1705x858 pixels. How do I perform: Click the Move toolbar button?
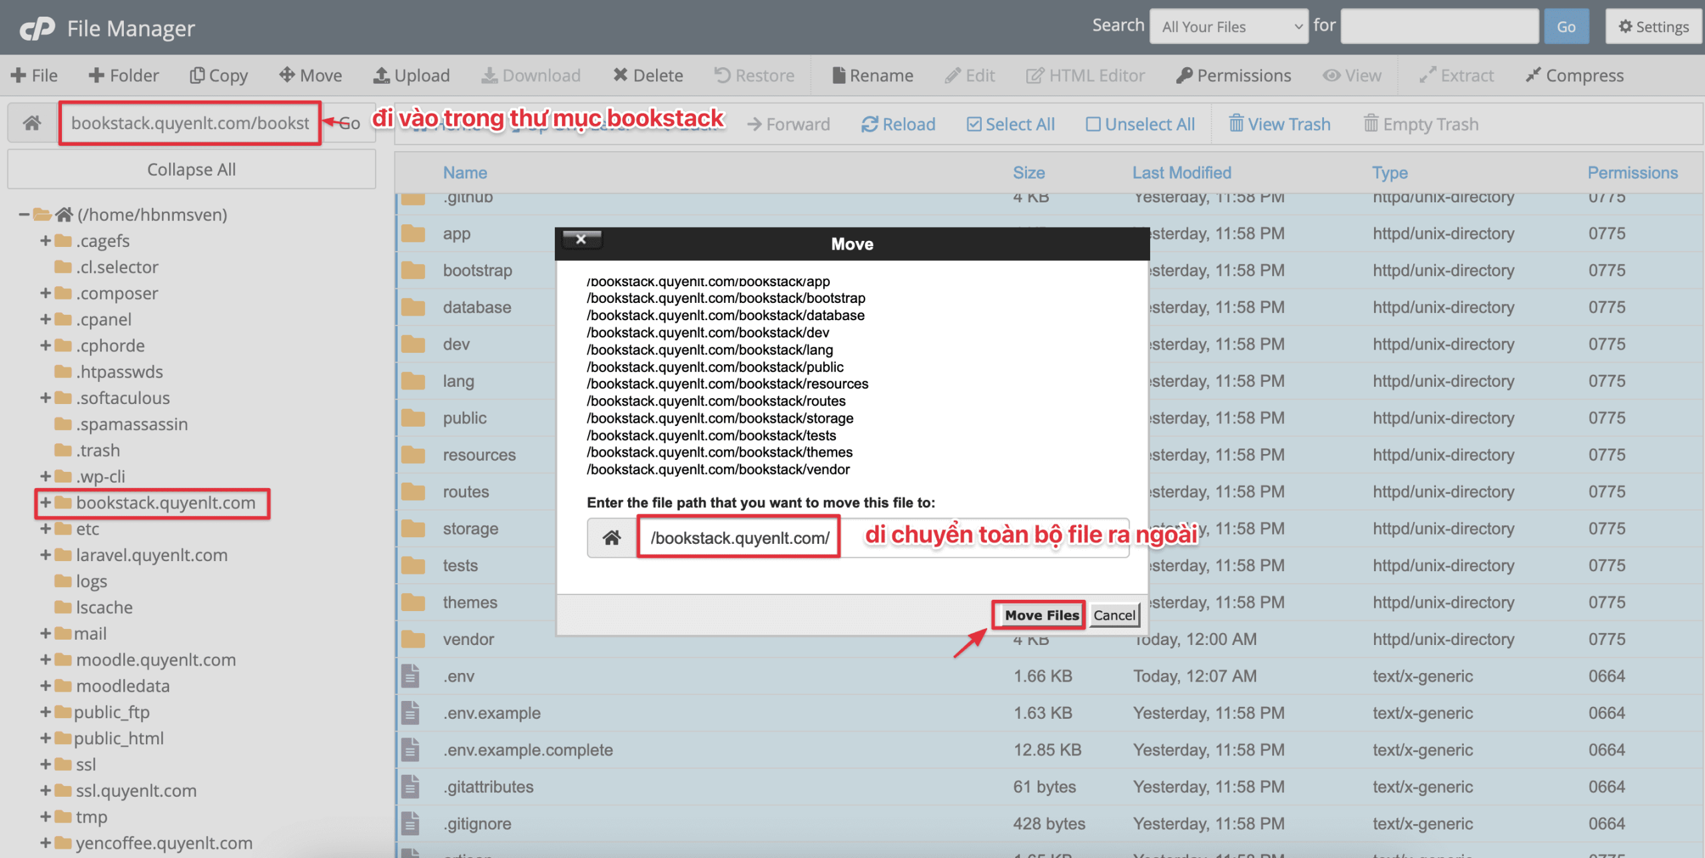click(x=310, y=75)
